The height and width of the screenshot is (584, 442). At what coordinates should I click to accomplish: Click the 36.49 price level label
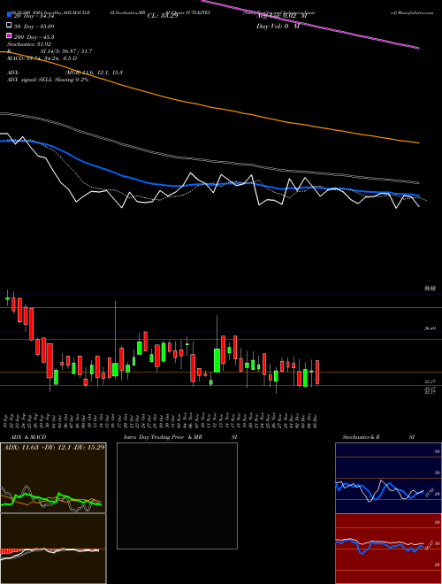point(431,328)
